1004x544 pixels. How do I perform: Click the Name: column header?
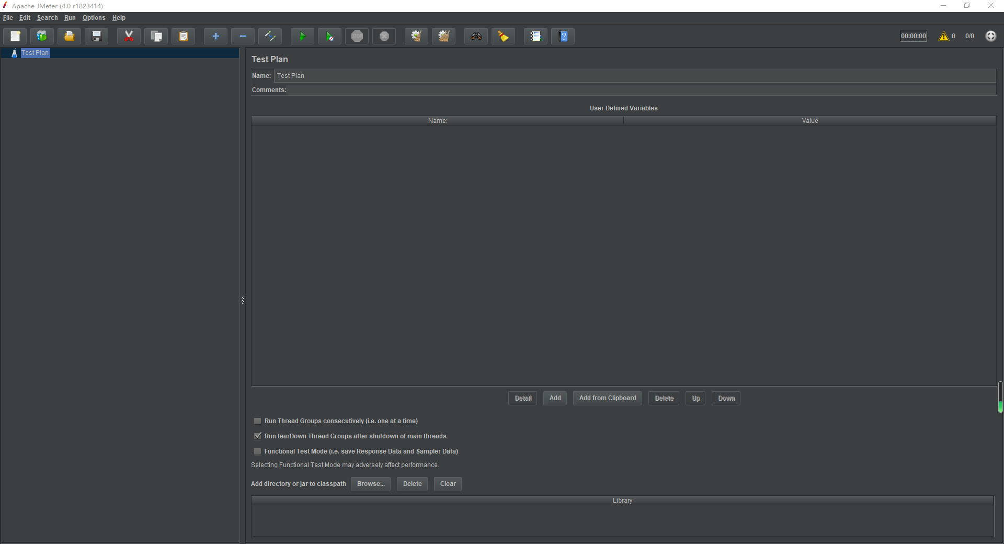click(x=438, y=121)
